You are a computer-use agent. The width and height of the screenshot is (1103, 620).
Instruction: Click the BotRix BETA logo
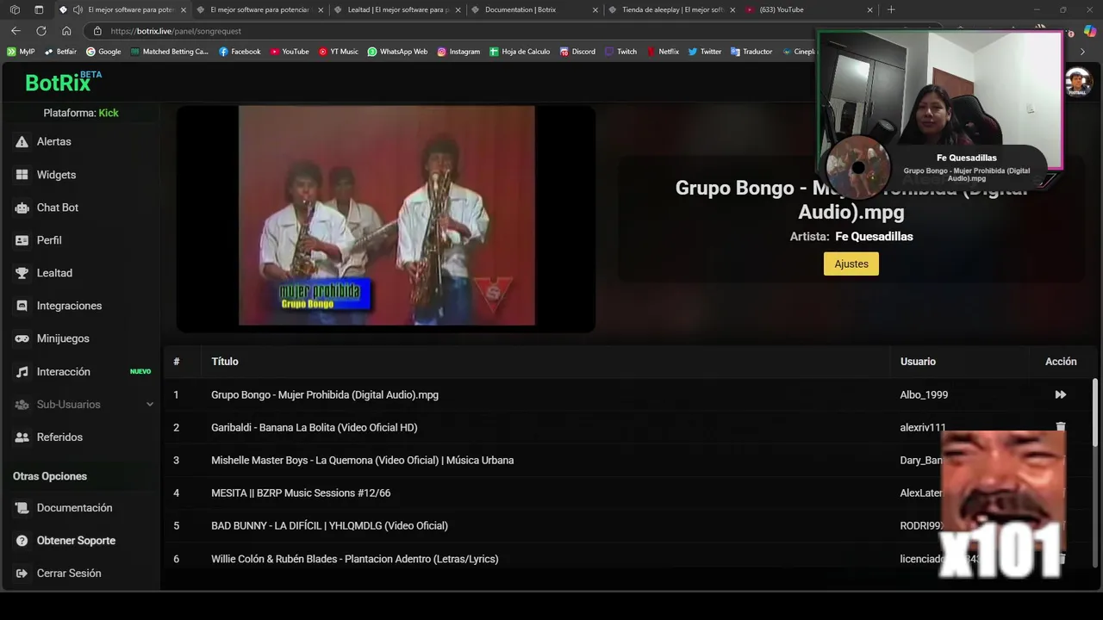pyautogui.click(x=64, y=82)
